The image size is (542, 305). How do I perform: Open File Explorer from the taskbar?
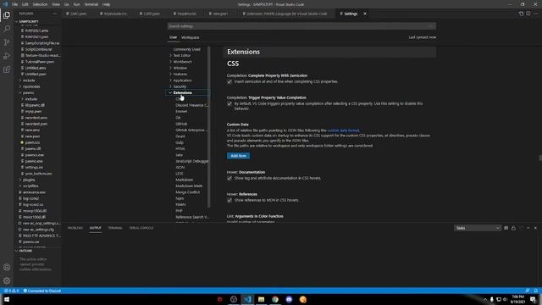point(262,299)
